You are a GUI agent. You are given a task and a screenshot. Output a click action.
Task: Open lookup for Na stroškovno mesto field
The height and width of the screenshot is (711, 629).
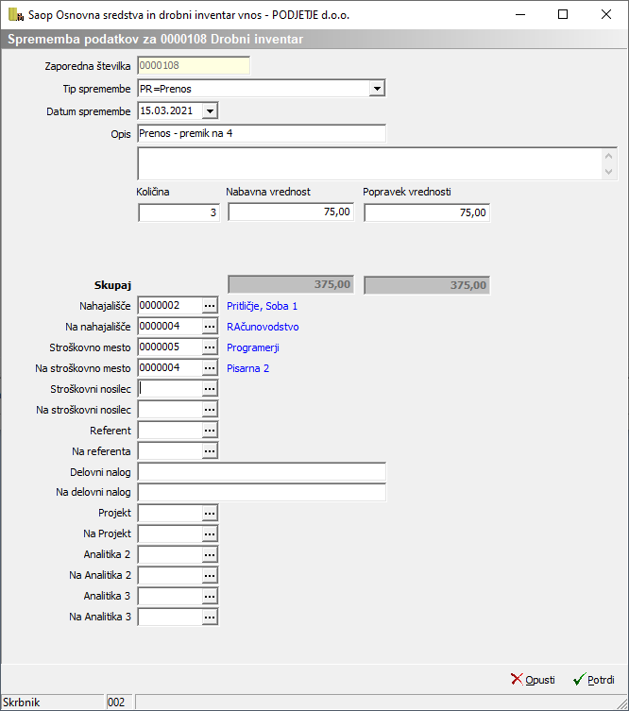[x=210, y=368]
